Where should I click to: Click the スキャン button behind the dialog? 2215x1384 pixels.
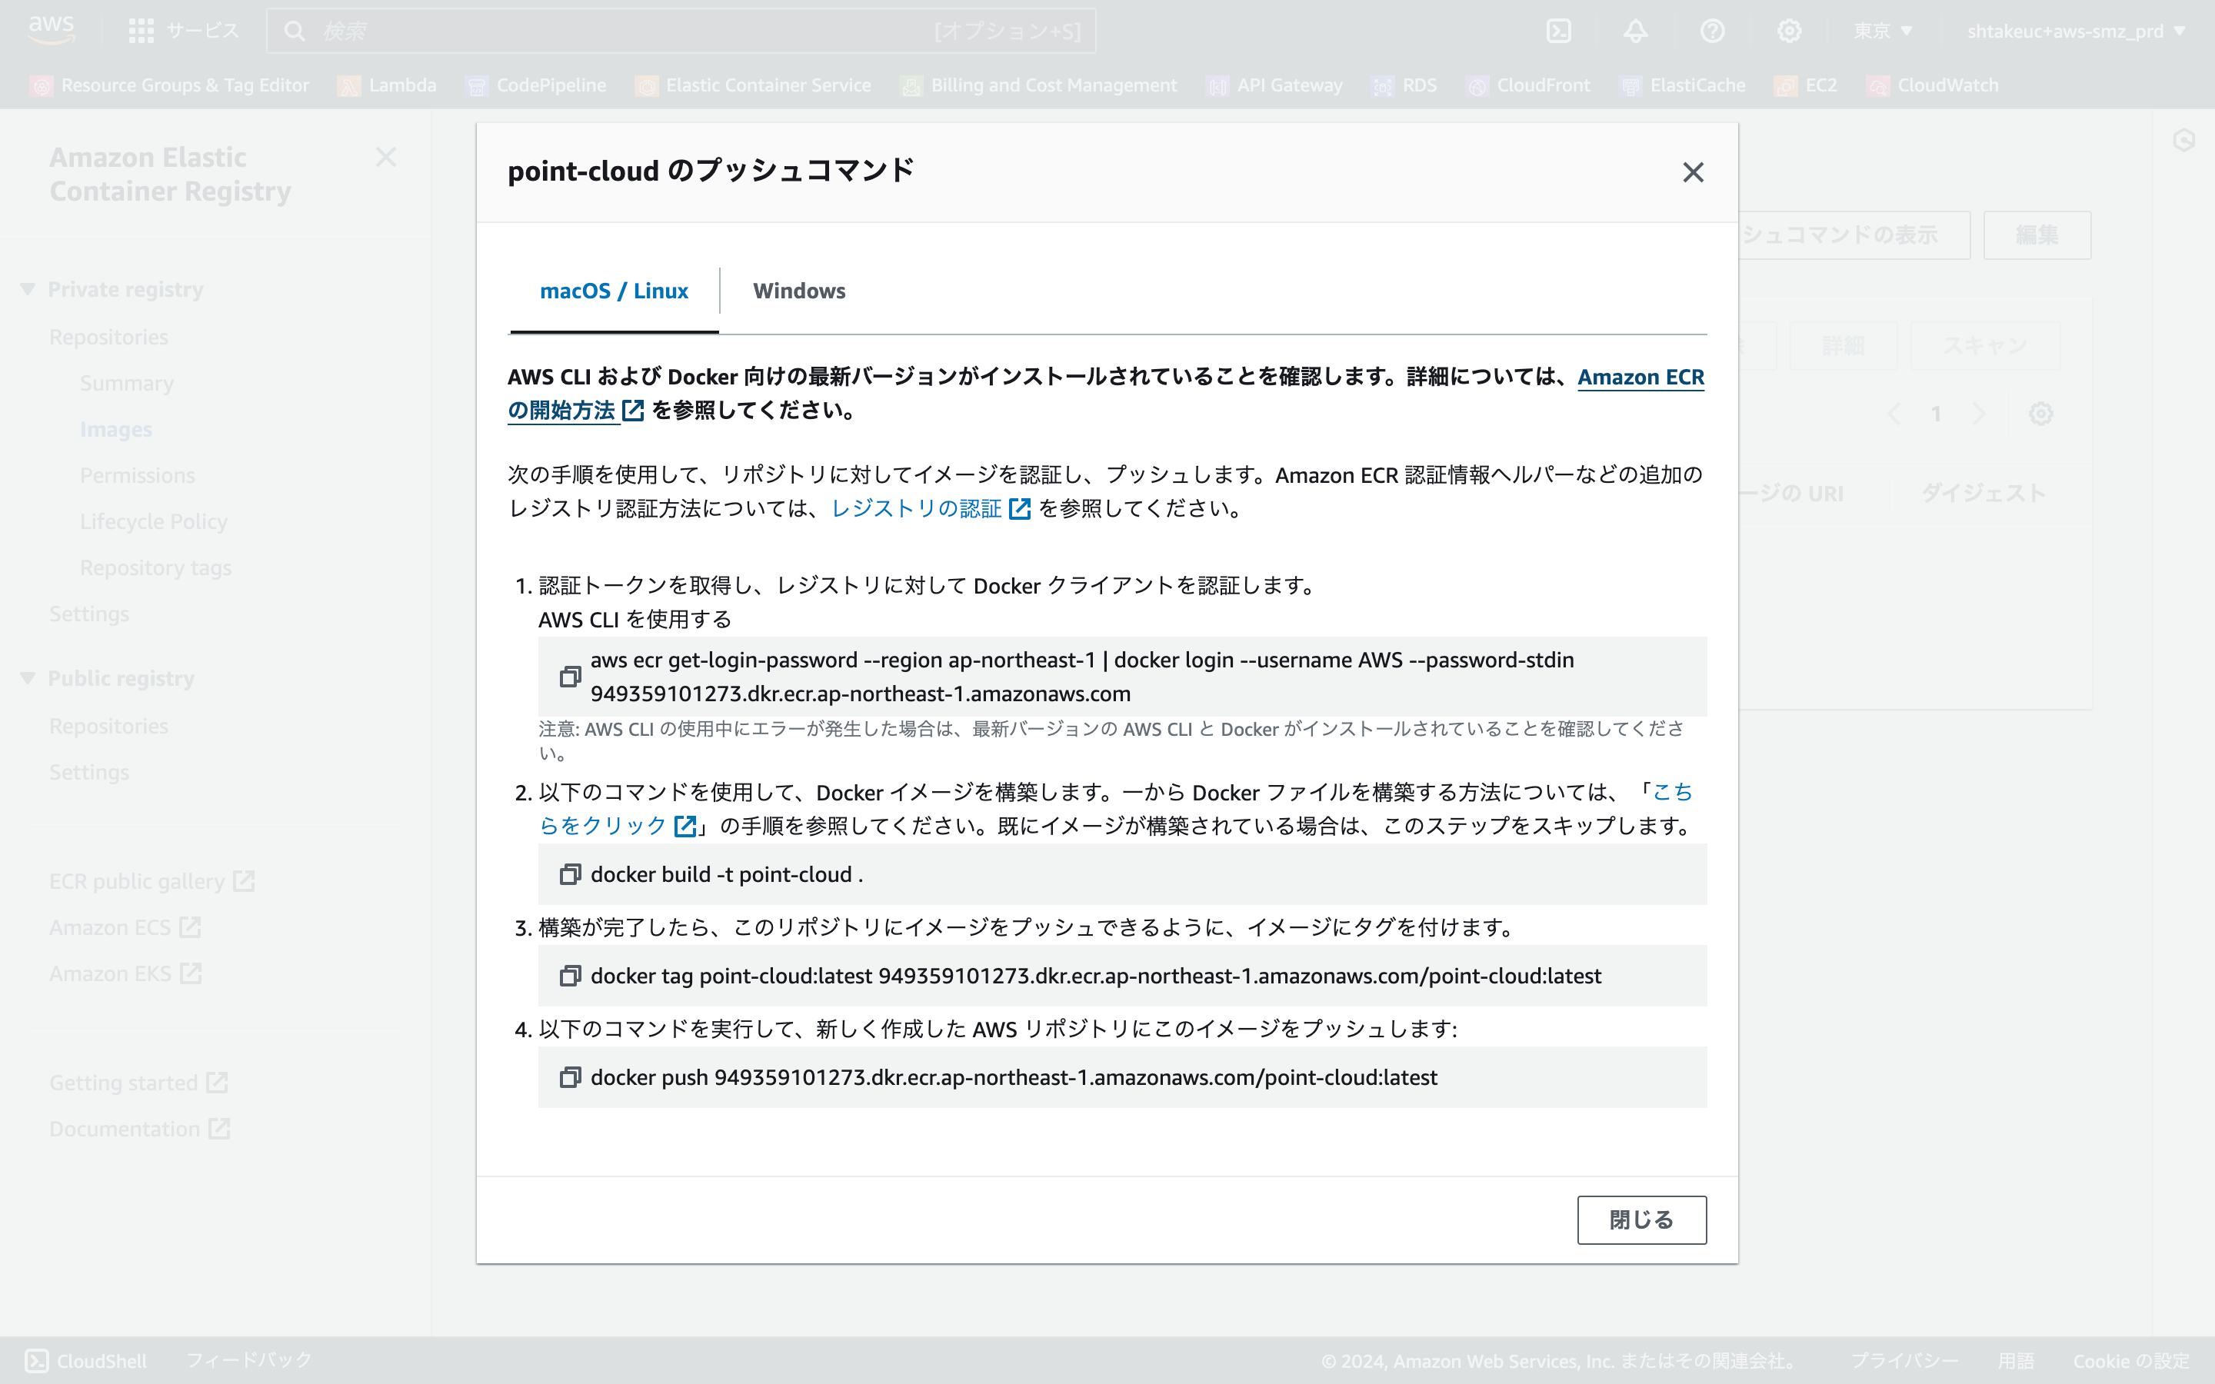pyautogui.click(x=1984, y=346)
